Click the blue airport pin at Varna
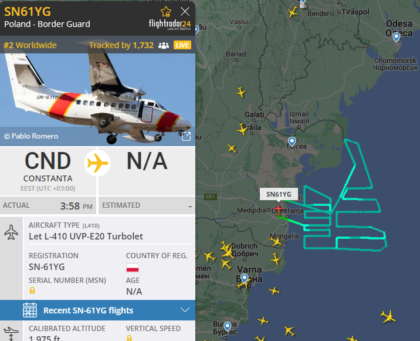This screenshot has width=420, height=341. [244, 278]
